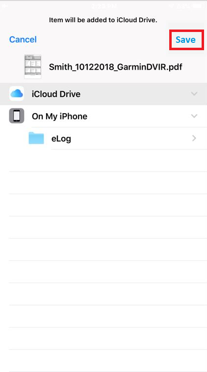The height and width of the screenshot is (372, 207).
Task: Open the PDF document thumbnail preview
Action: pyautogui.click(x=33, y=66)
